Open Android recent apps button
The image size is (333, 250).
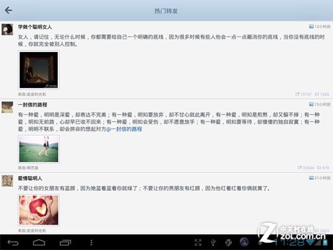click(65, 243)
